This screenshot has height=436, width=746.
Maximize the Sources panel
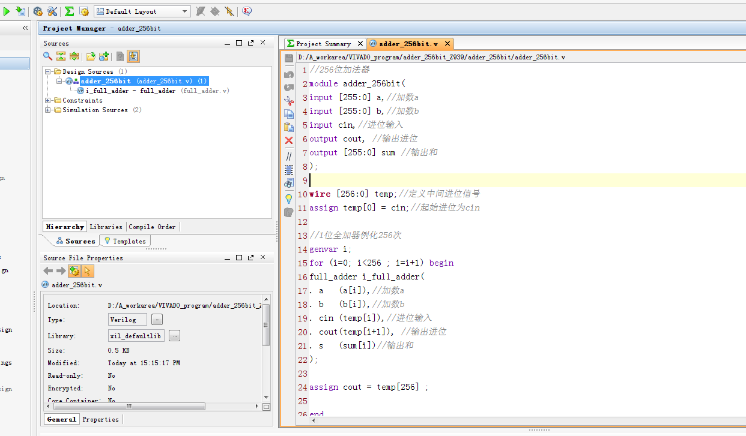(239, 43)
